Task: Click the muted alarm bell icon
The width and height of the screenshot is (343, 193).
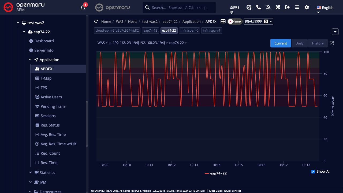Action: click(x=268, y=8)
